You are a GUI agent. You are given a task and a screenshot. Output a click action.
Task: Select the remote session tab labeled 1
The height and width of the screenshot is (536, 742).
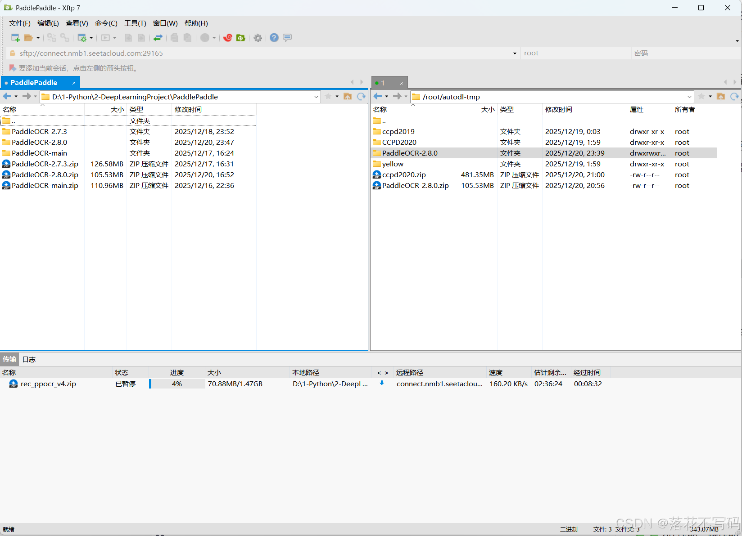tap(389, 83)
